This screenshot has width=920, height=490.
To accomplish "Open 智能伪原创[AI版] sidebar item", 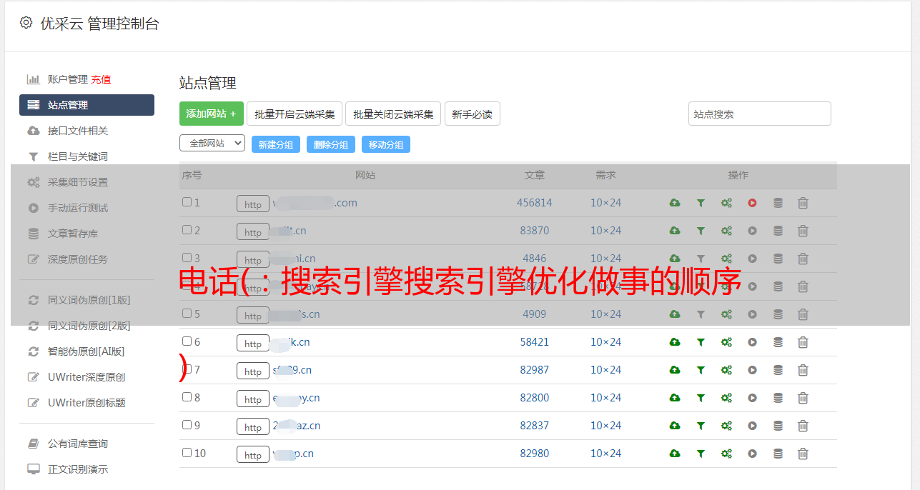I will [86, 351].
